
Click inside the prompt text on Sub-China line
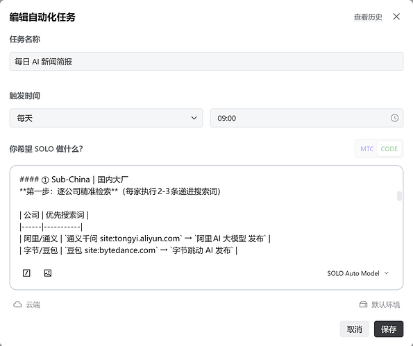74,180
